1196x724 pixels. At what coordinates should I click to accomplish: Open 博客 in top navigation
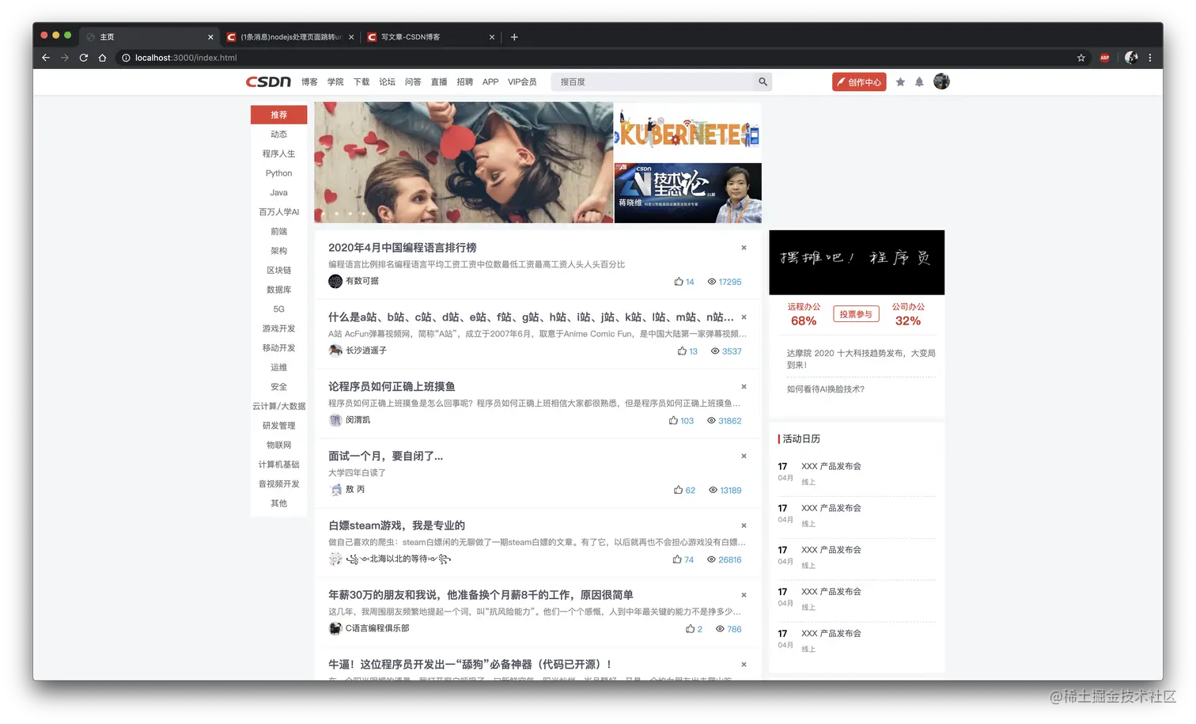pyautogui.click(x=309, y=81)
